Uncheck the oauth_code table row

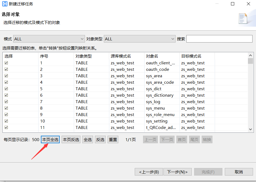tap(6, 69)
